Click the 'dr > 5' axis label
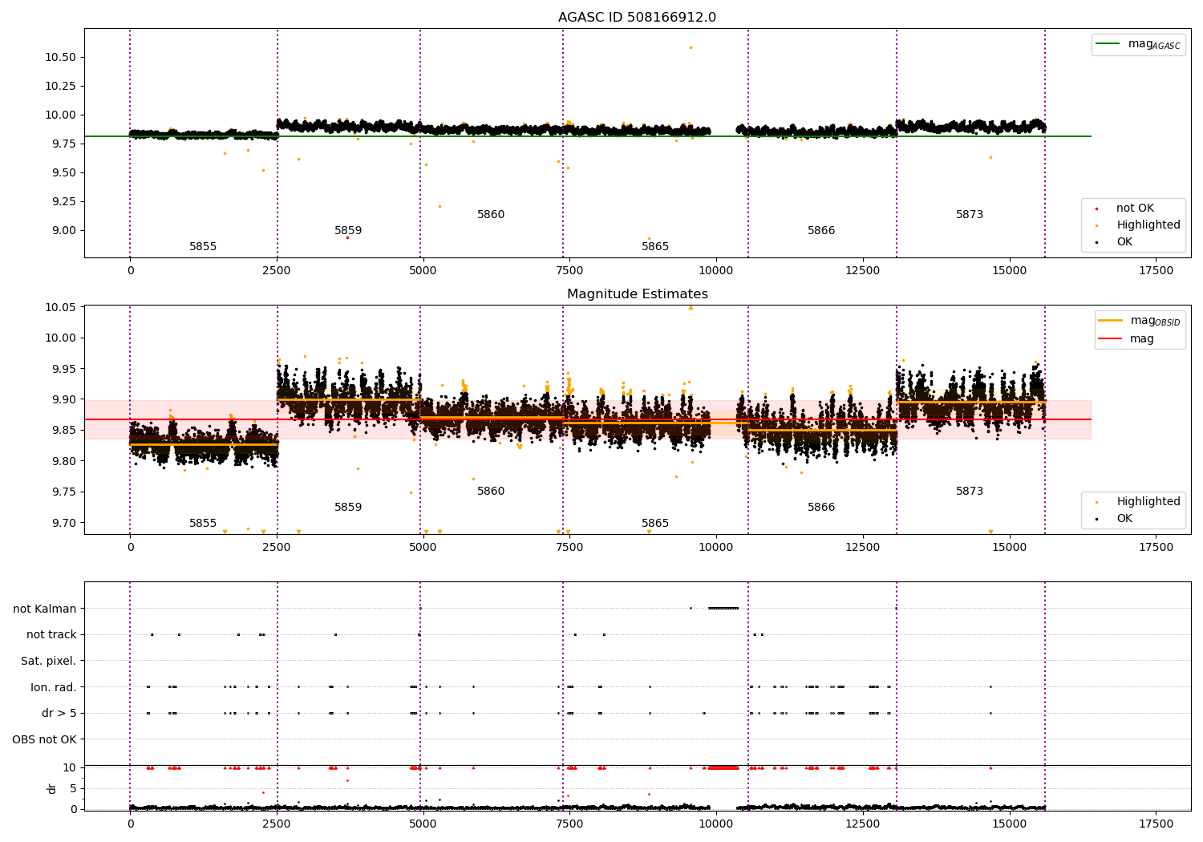1203x842 pixels. [x=59, y=713]
